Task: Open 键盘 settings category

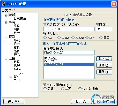Action: point(17,26)
